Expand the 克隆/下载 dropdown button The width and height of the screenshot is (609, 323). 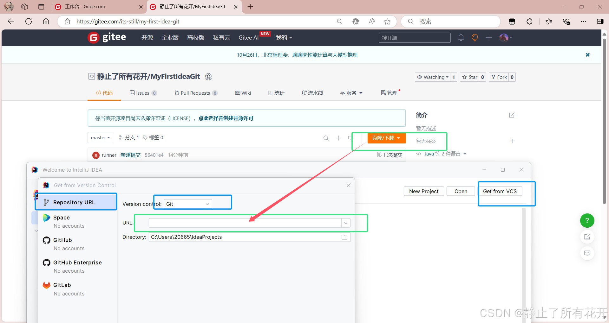[386, 138]
